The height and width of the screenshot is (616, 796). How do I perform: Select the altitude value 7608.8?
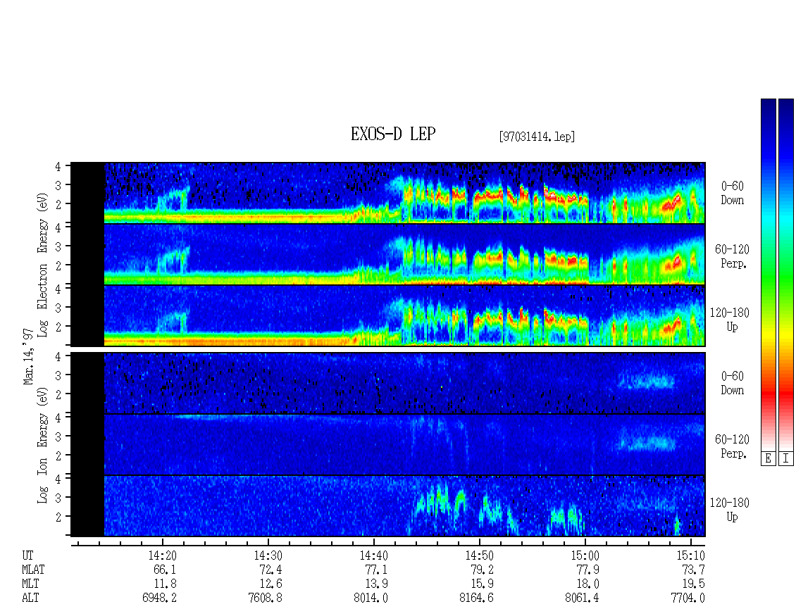coord(265,598)
